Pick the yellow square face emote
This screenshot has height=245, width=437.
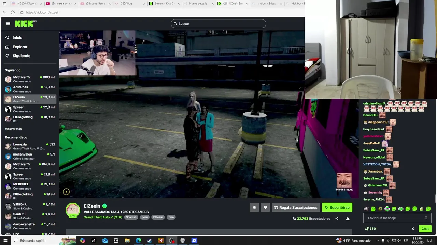click(x=380, y=209)
